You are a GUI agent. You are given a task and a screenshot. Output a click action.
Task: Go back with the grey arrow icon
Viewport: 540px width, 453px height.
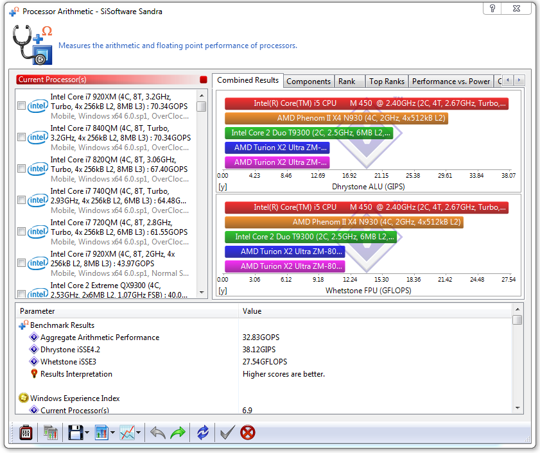click(158, 432)
